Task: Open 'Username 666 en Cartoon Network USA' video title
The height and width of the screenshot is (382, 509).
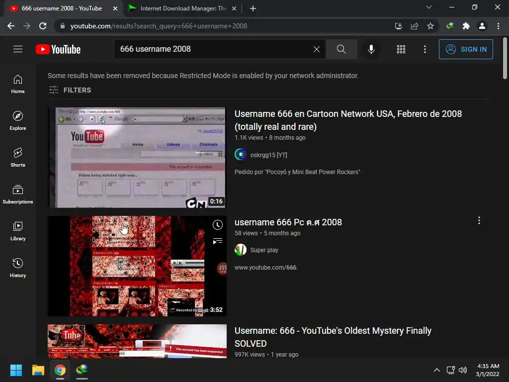Action: tap(348, 120)
